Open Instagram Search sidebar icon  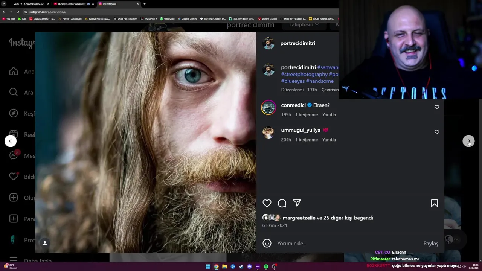(14, 92)
